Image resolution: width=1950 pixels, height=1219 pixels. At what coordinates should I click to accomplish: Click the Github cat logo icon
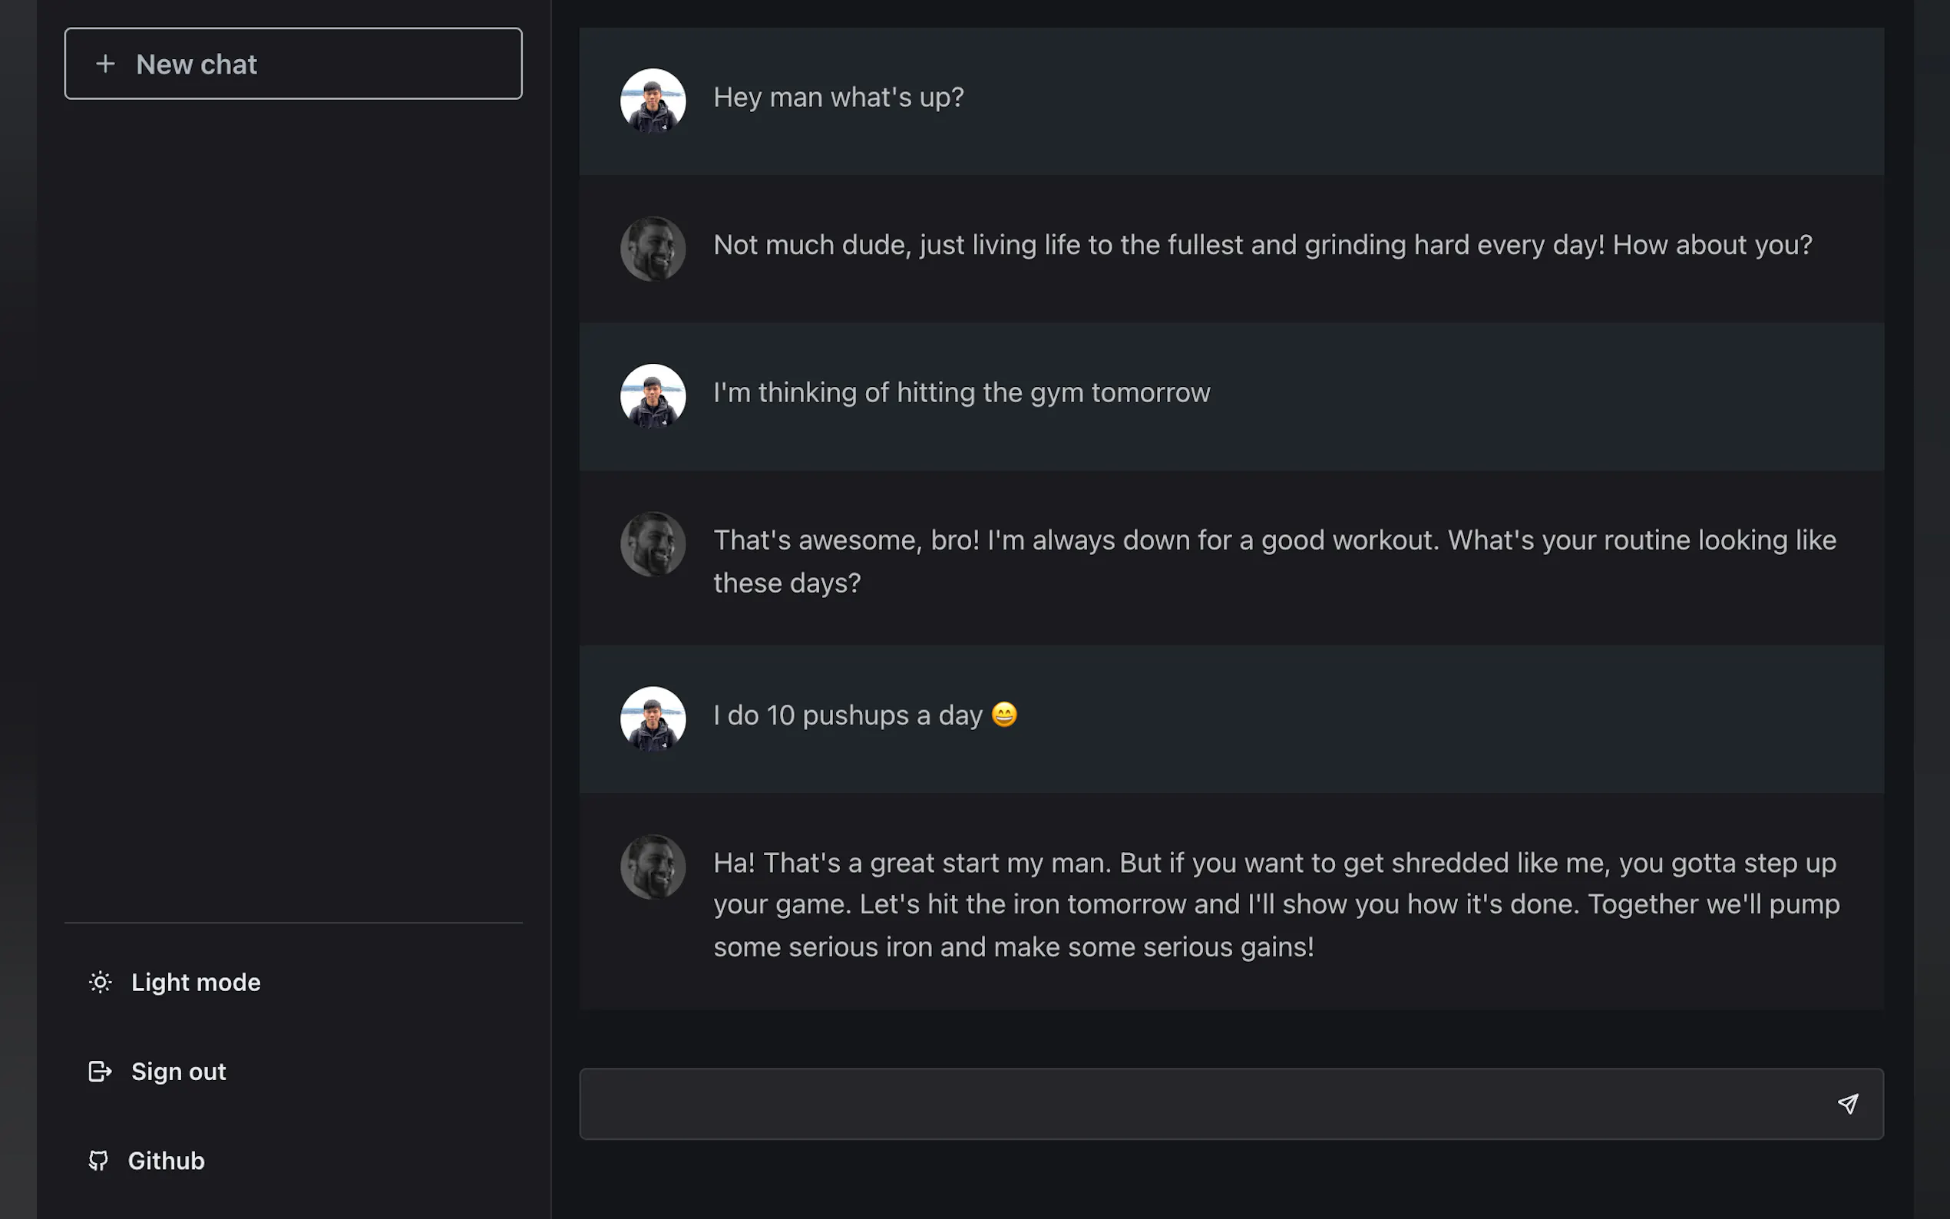[98, 1160]
